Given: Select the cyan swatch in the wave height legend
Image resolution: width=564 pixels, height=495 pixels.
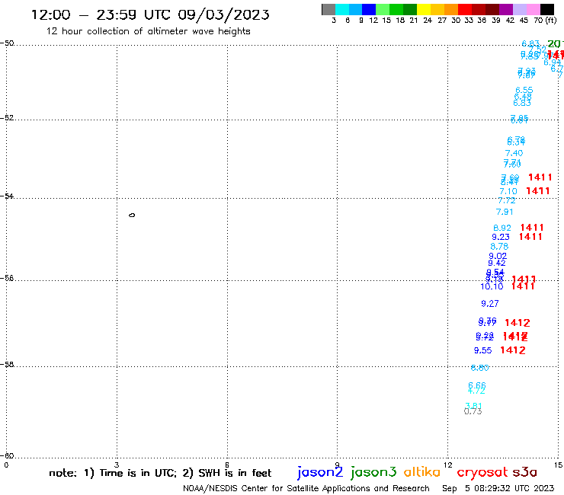Looking at the screenshot, I should (341, 10).
